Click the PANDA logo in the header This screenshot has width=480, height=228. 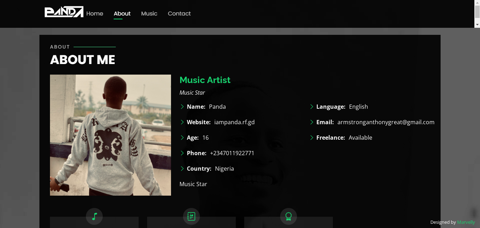(64, 12)
